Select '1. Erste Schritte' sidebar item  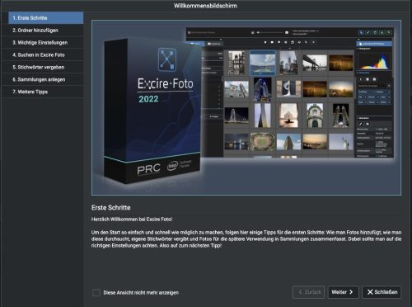tap(45, 18)
